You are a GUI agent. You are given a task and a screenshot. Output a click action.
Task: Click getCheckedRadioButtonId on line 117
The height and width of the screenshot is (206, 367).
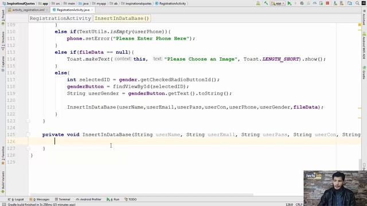[175, 80]
